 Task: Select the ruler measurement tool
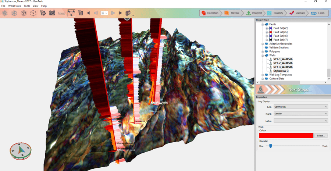tap(62, 13)
